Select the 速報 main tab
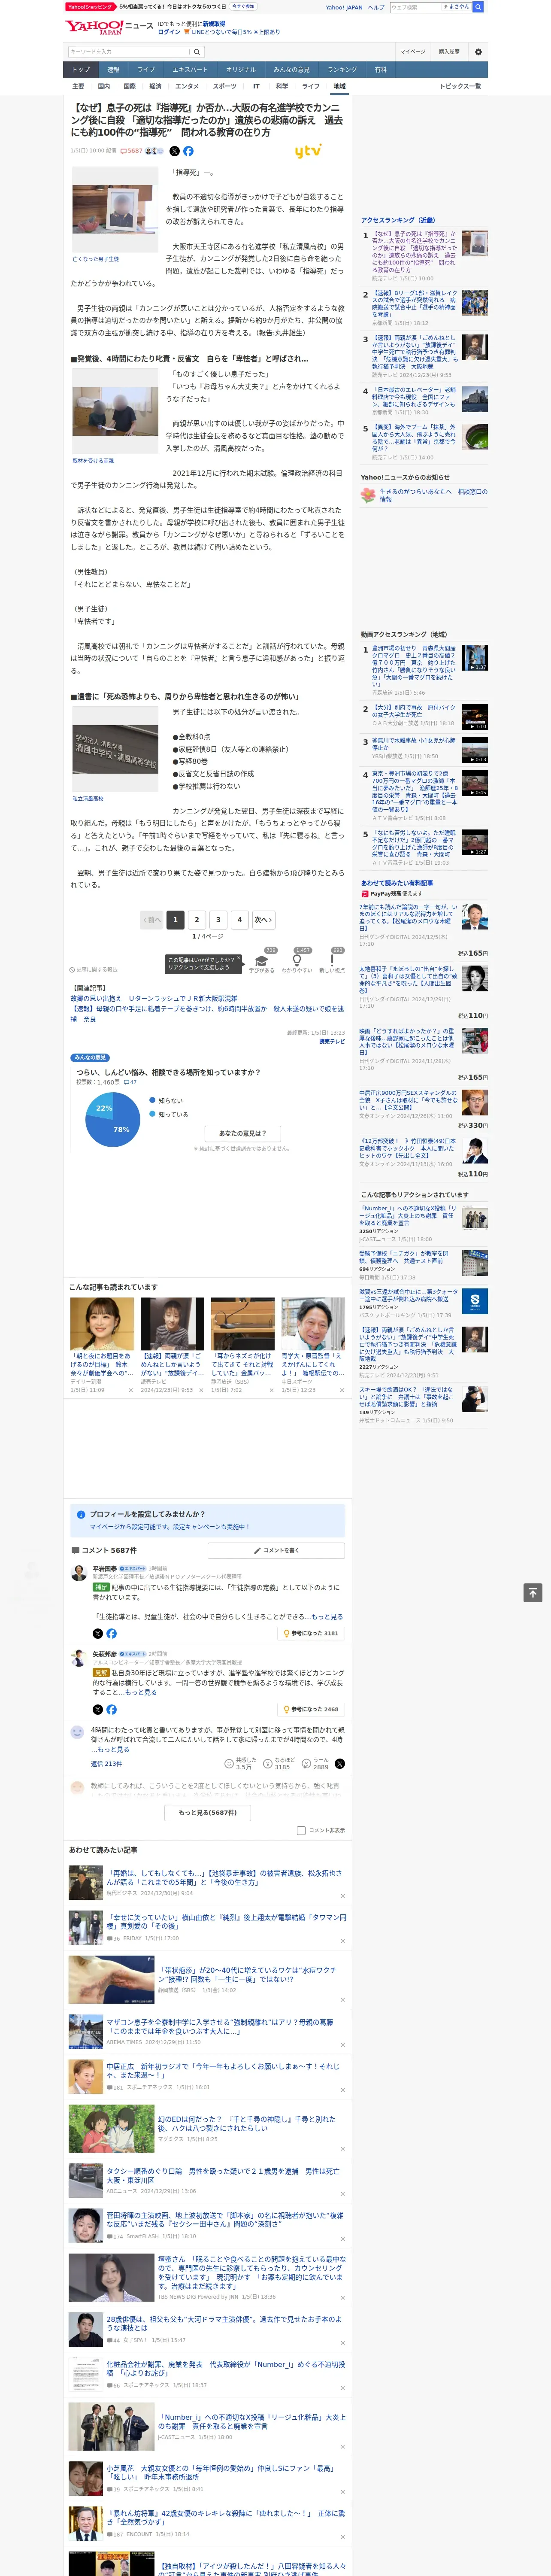The width and height of the screenshot is (551, 2576). point(113,69)
